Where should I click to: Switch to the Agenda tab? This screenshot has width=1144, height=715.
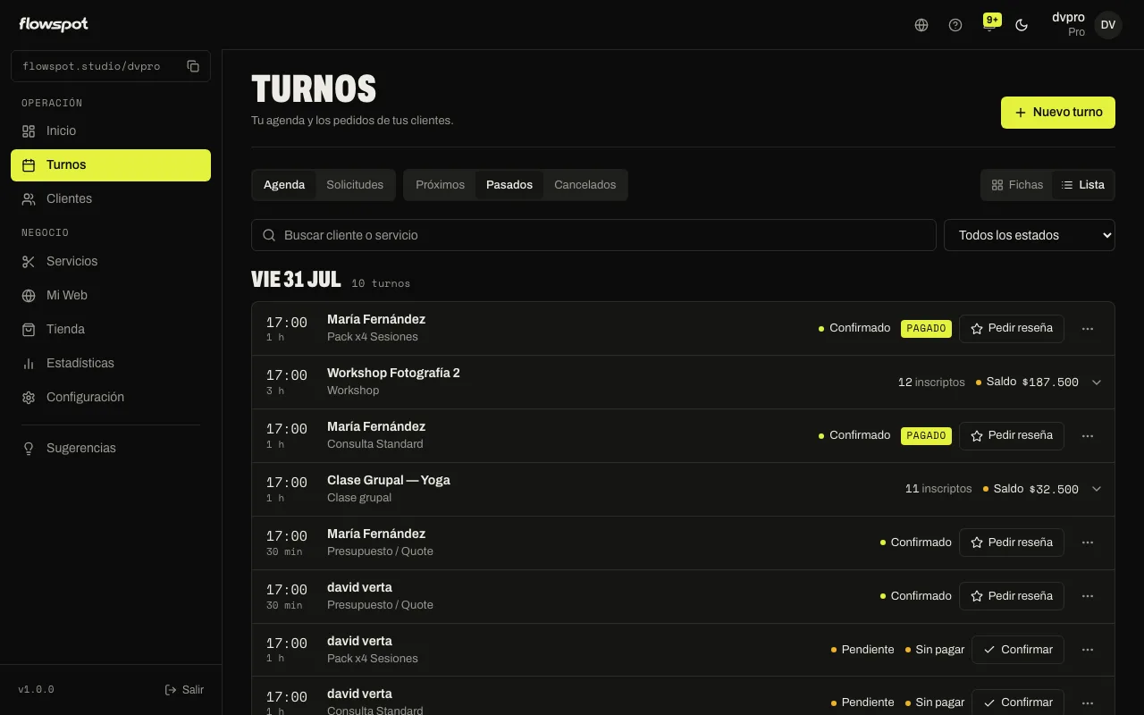[x=284, y=185]
